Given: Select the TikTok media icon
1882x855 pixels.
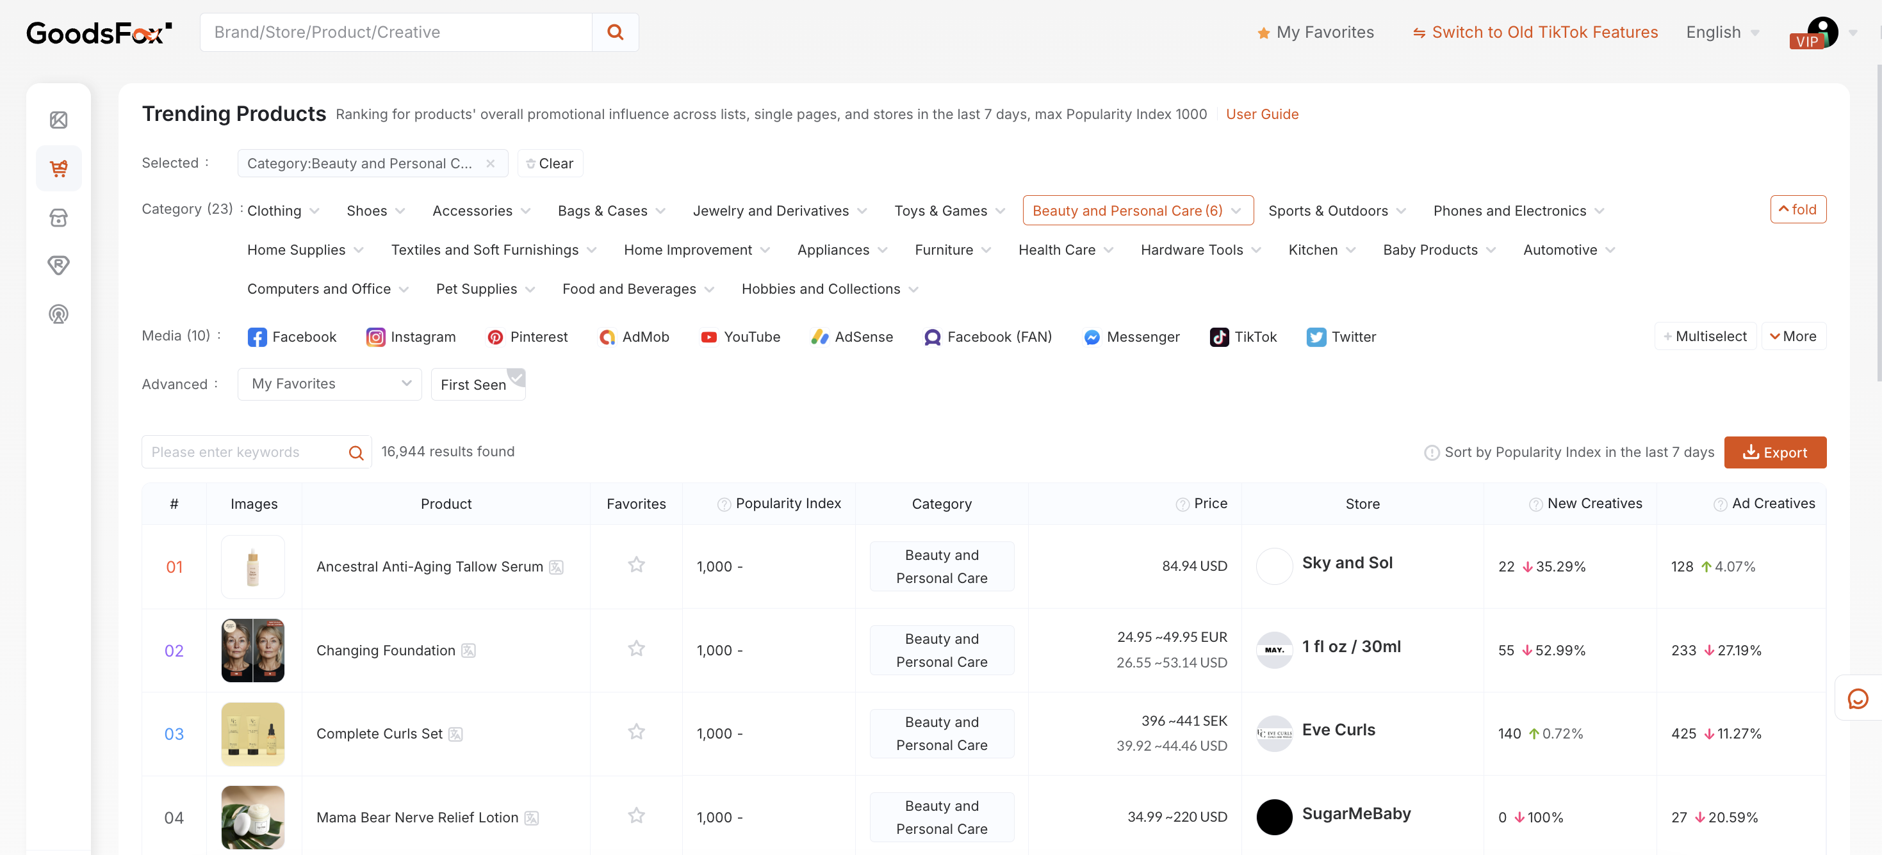Looking at the screenshot, I should [1220, 337].
